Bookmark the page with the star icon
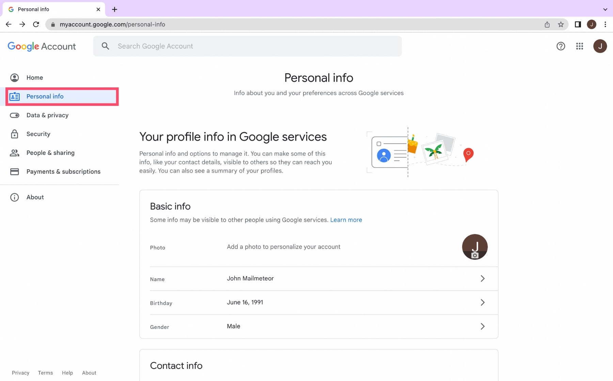The height and width of the screenshot is (381, 613). [561, 24]
